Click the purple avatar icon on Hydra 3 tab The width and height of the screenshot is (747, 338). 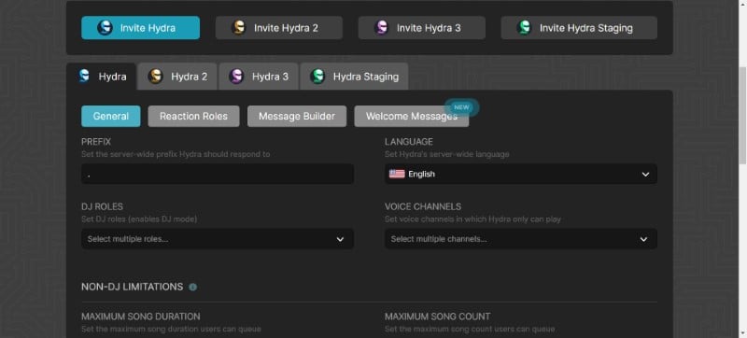click(236, 77)
